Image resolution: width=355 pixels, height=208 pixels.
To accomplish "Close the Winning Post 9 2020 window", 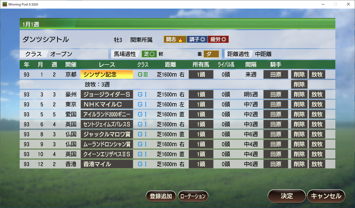I will (x=348, y=4).
